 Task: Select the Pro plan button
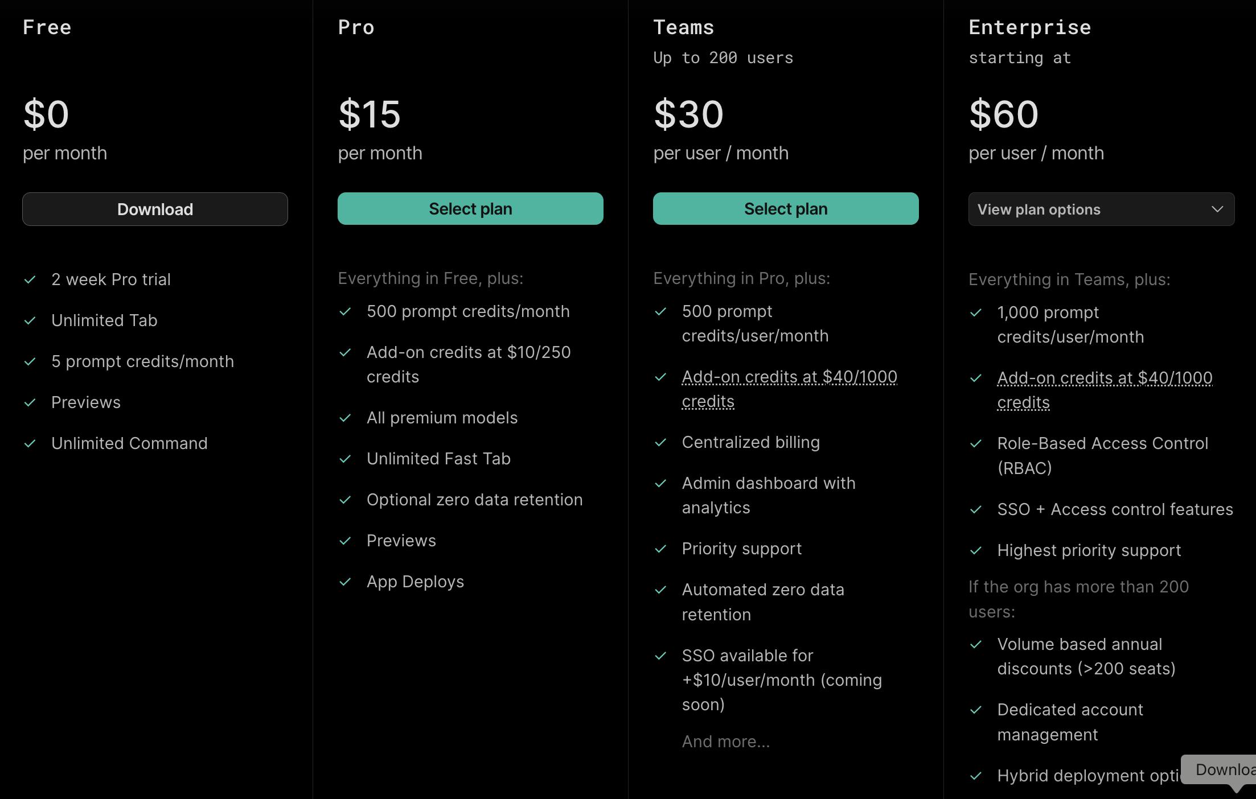(470, 209)
